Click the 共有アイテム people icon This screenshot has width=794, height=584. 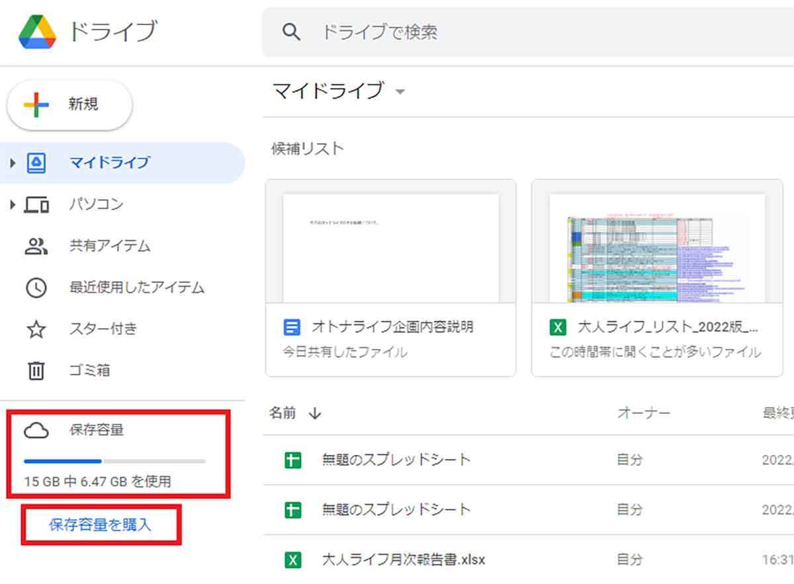pyautogui.click(x=36, y=246)
